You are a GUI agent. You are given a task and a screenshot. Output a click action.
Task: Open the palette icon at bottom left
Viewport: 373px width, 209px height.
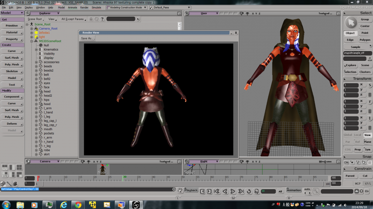pyautogui.click(x=15, y=184)
